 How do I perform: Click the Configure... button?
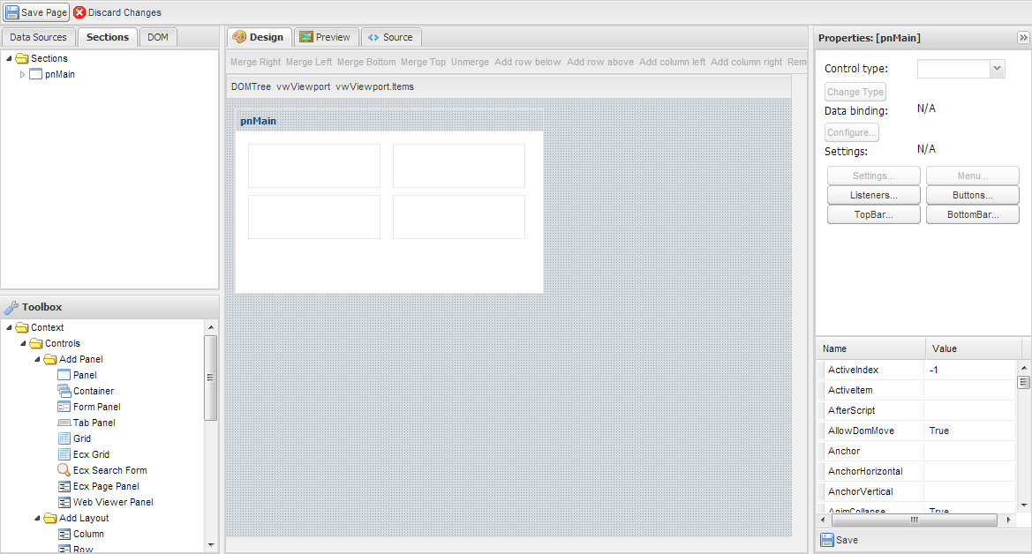[x=852, y=132]
